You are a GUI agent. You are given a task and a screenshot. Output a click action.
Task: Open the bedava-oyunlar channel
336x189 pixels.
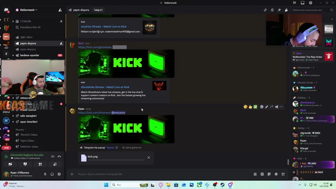(x=39, y=55)
